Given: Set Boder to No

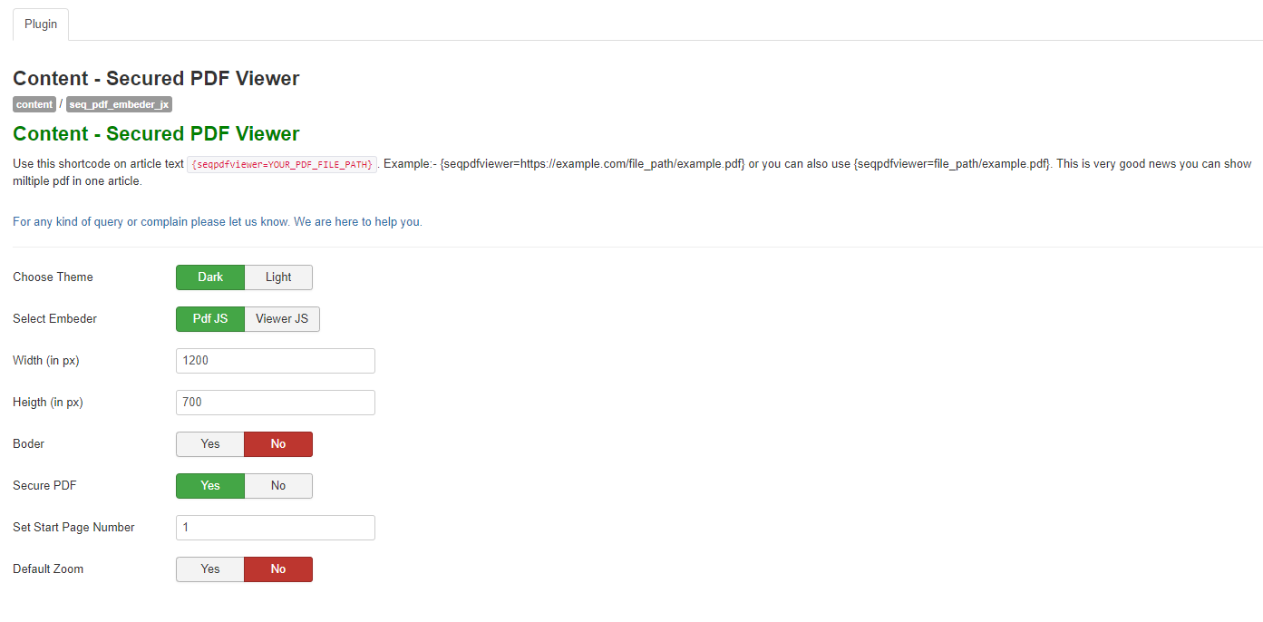Looking at the screenshot, I should tap(278, 444).
